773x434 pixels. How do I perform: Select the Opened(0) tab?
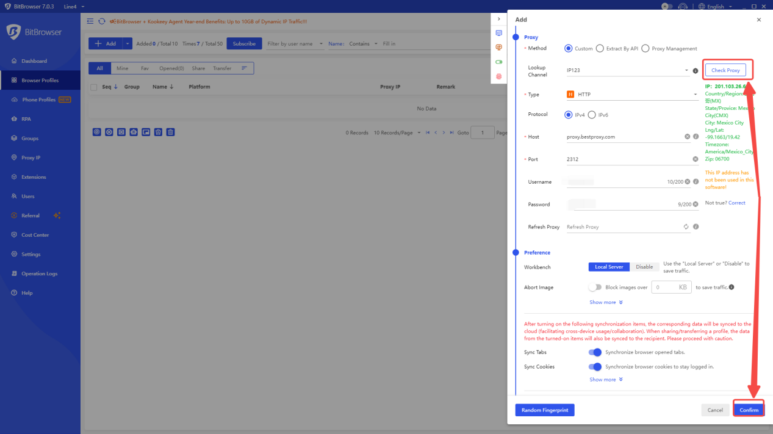171,68
